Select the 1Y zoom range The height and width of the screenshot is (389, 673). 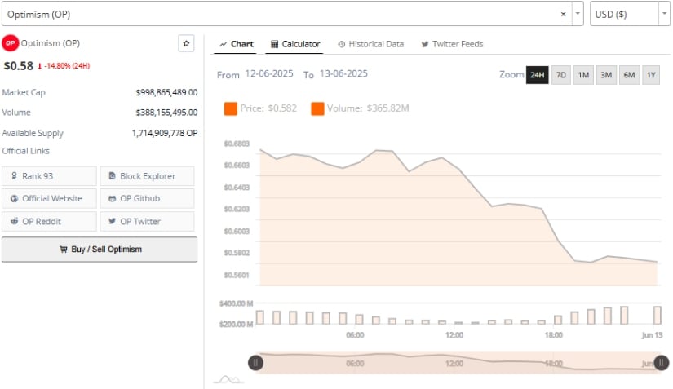(x=651, y=75)
